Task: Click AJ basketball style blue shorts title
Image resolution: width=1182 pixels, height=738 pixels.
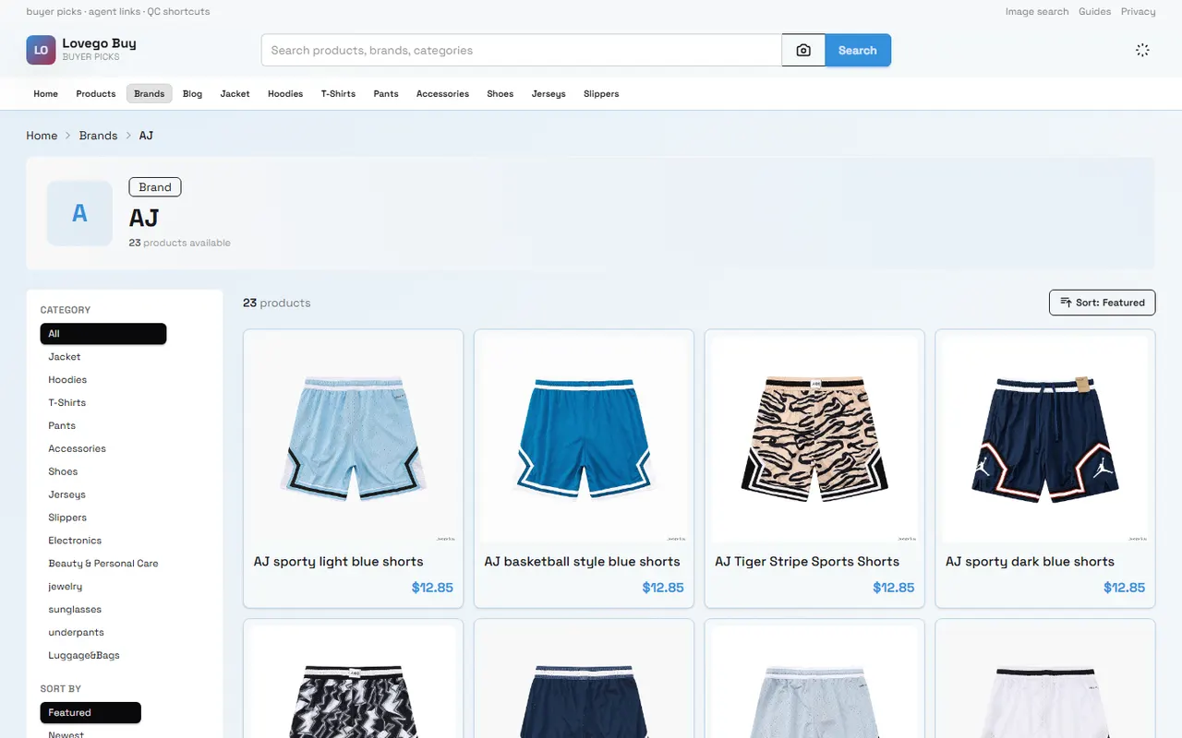Action: point(583,561)
